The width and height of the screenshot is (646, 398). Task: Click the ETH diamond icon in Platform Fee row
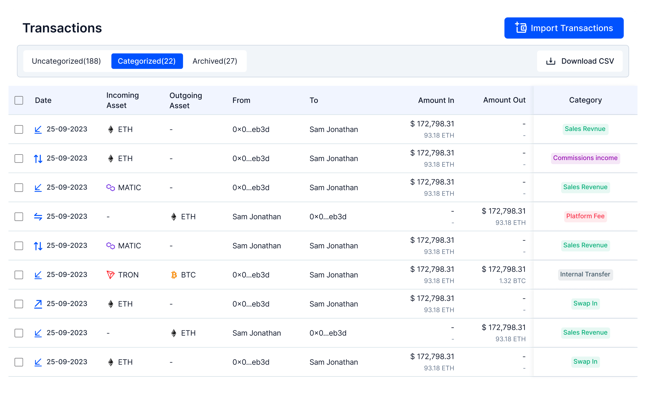pos(174,217)
